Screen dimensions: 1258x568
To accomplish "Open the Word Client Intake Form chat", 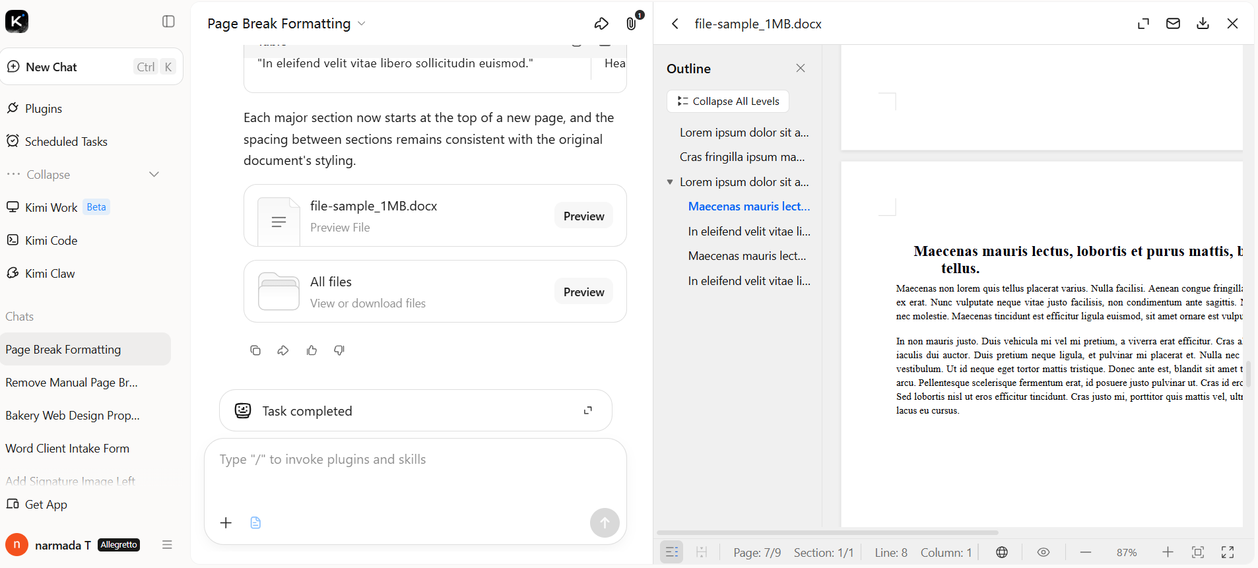I will 67,448.
